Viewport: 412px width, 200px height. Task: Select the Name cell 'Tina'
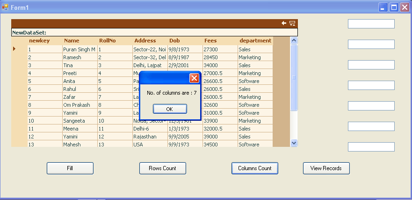pyautogui.click(x=80, y=65)
